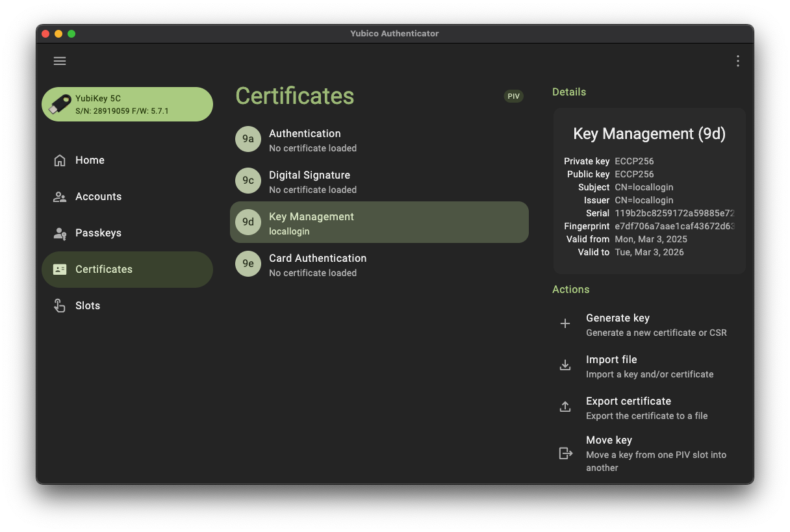This screenshot has width=790, height=532.
Task: Choose the Move key action
Action: (649, 453)
